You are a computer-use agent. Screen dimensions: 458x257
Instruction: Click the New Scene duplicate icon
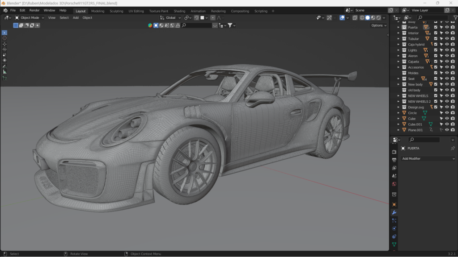[x=390, y=10]
